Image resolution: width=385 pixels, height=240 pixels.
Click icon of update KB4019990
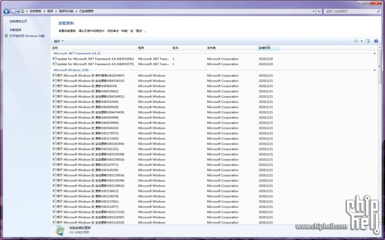[54, 123]
